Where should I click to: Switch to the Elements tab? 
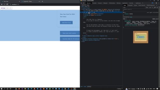[x=88, y=3]
